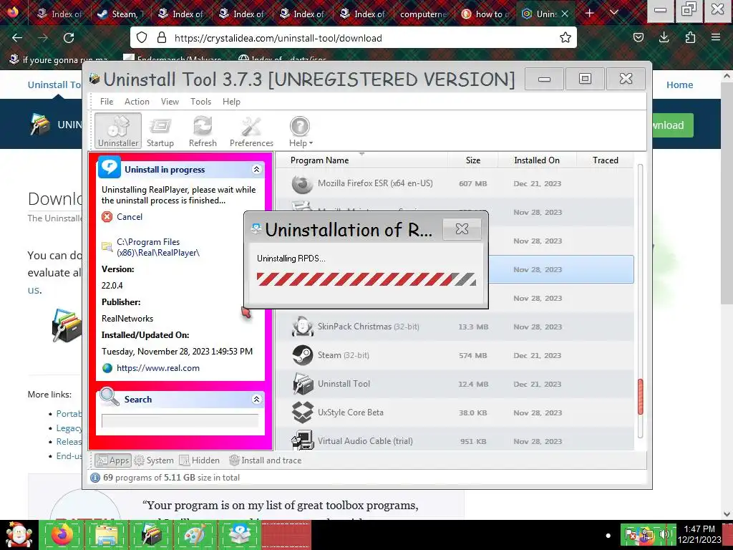Sort by the Traced column header
This screenshot has width=733, height=550.
tap(606, 160)
